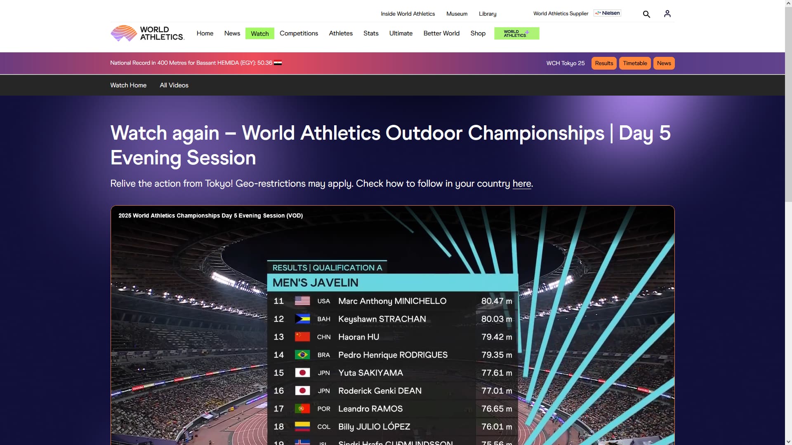Open the Competitions menu
This screenshot has width=792, height=445.
tap(299, 33)
